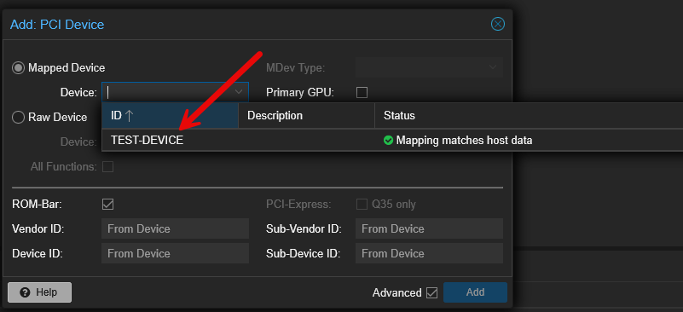Image resolution: width=683 pixels, height=312 pixels.
Task: Open the Help button
Action: click(39, 292)
